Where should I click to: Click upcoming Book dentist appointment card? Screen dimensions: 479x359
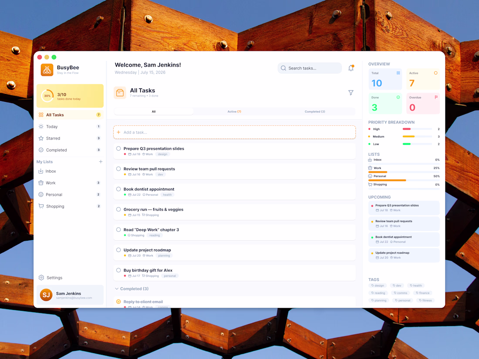click(404, 239)
